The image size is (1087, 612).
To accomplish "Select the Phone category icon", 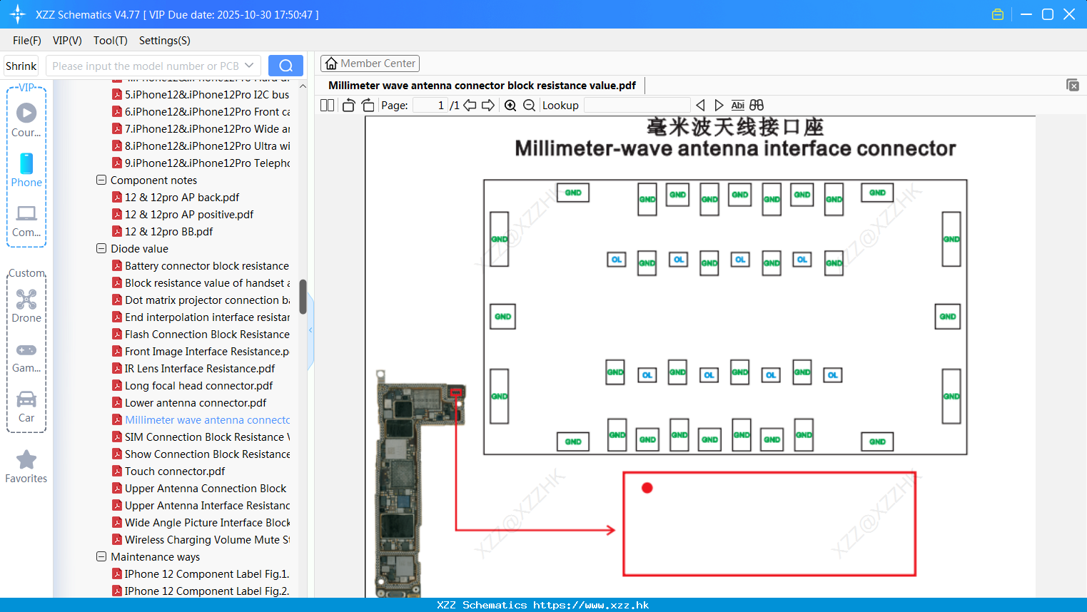I will (x=26, y=170).
